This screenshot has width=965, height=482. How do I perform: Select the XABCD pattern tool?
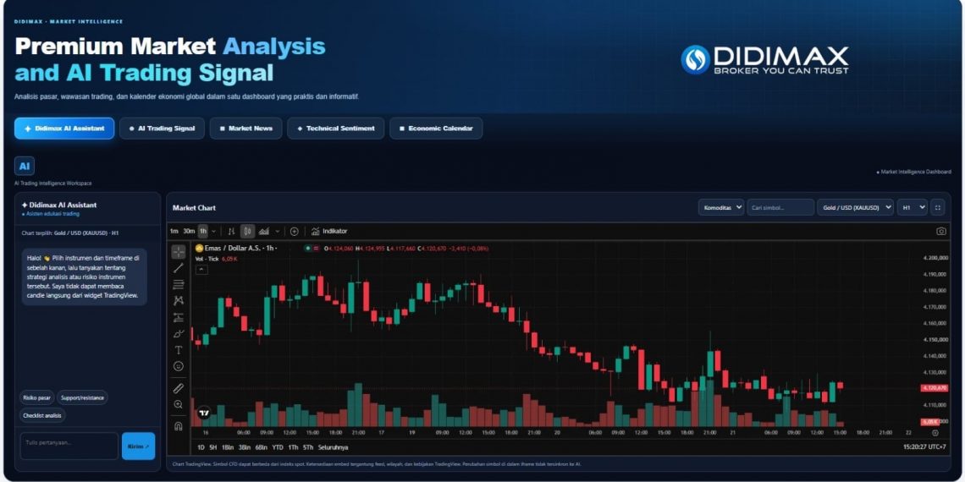(x=179, y=301)
